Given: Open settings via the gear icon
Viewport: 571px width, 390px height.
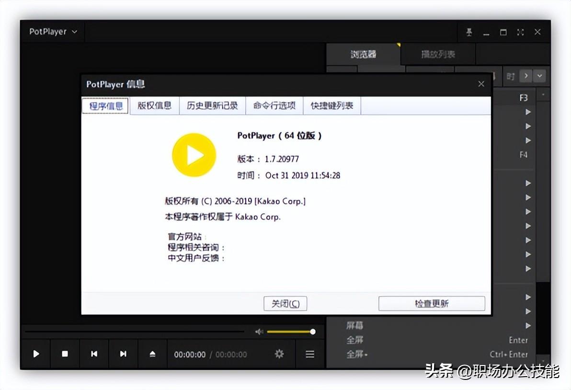Looking at the screenshot, I should [x=279, y=354].
